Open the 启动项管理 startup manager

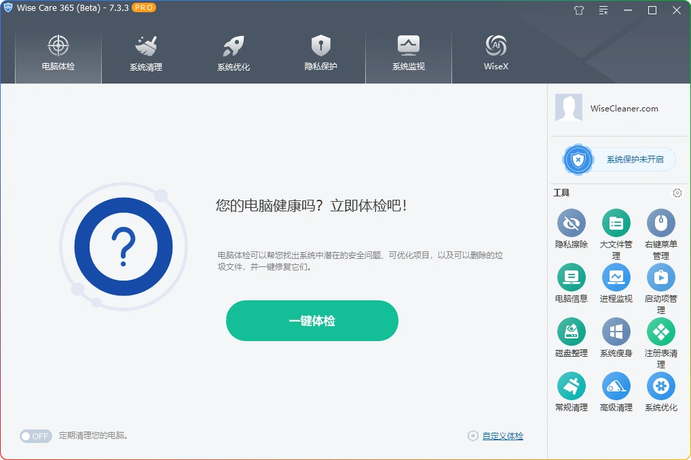[x=660, y=279]
